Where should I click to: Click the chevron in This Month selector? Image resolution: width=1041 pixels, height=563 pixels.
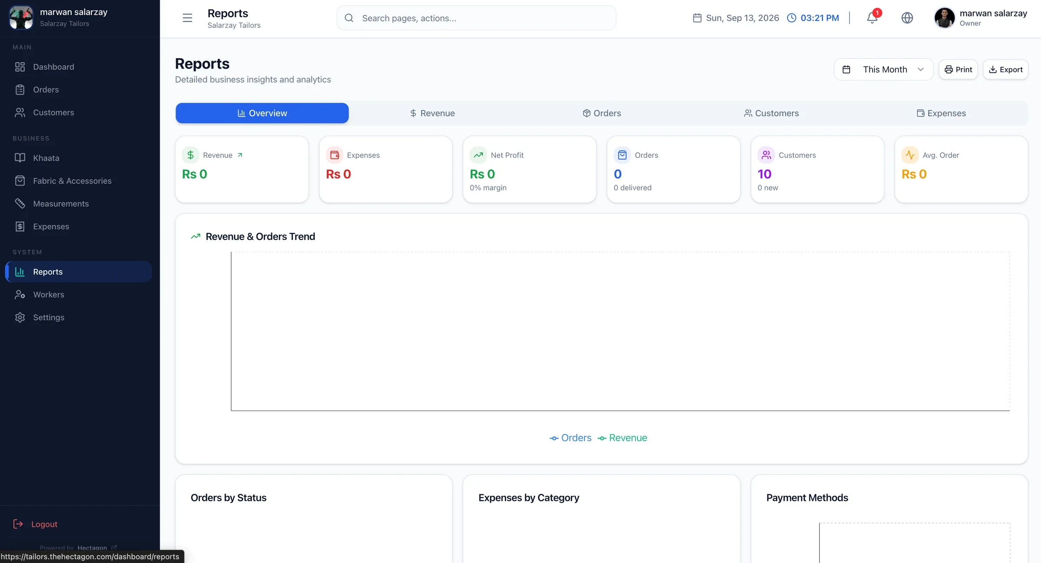tap(920, 69)
